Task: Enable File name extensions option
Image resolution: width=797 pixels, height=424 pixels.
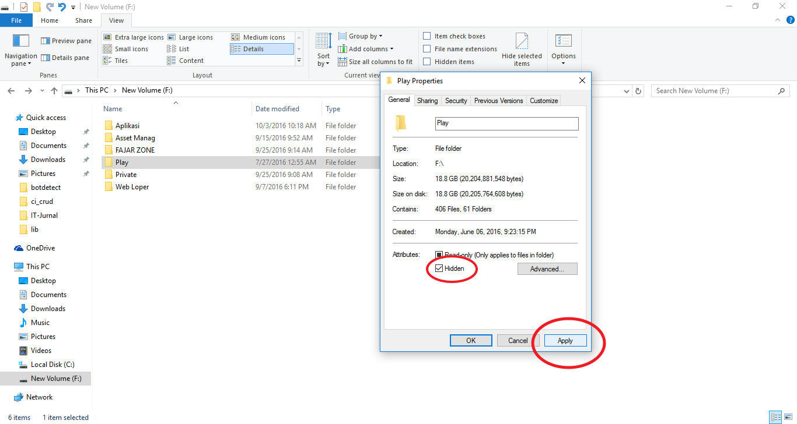Action: click(427, 49)
